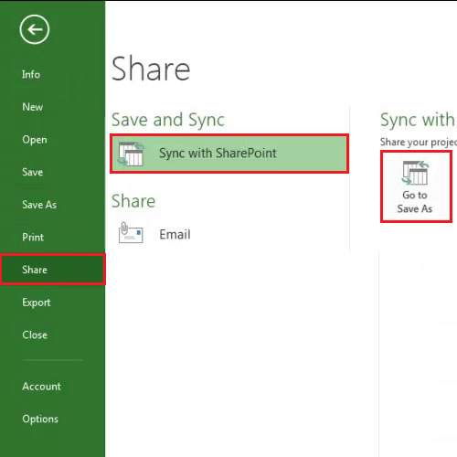457x457 pixels.
Task: Open the Save As page
Action: click(39, 205)
